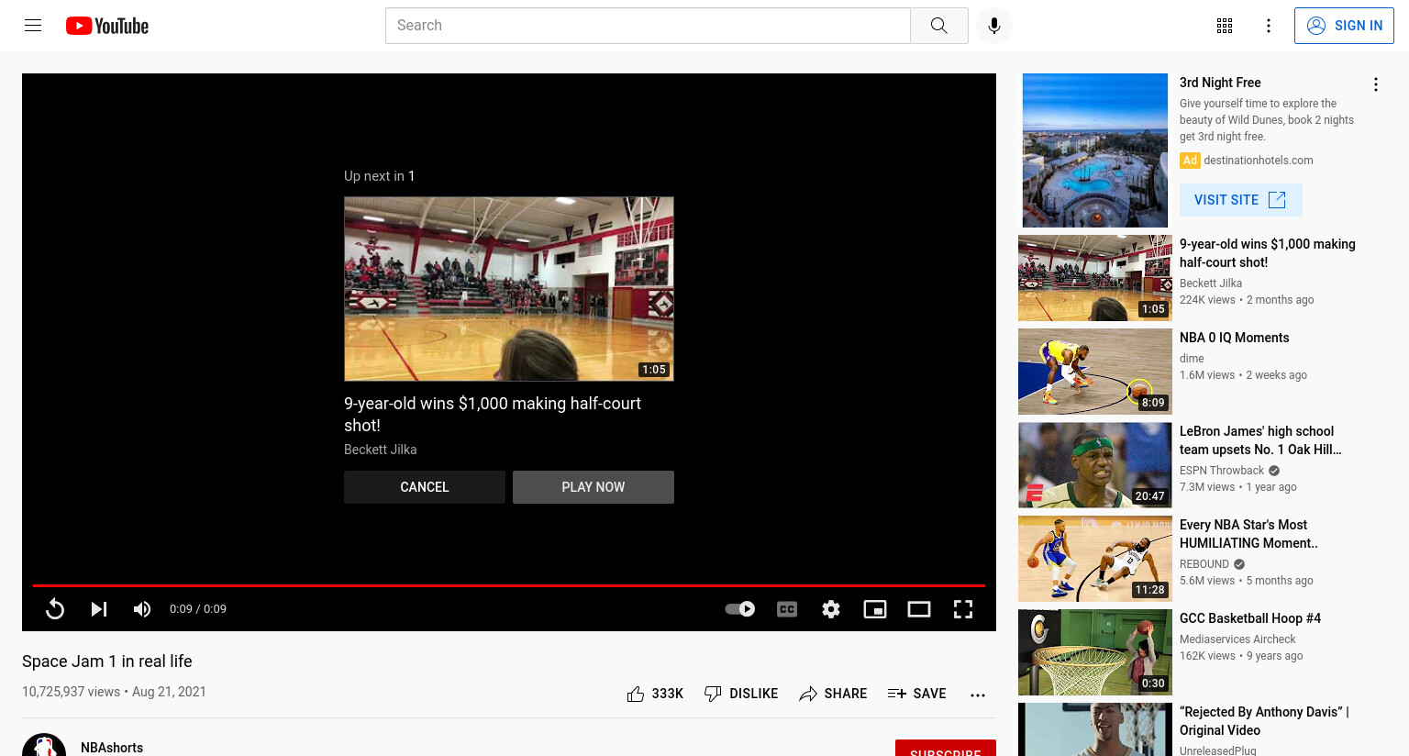The height and width of the screenshot is (756, 1409).
Task: Click '3rd Night Free' ad title
Action: tap(1220, 83)
